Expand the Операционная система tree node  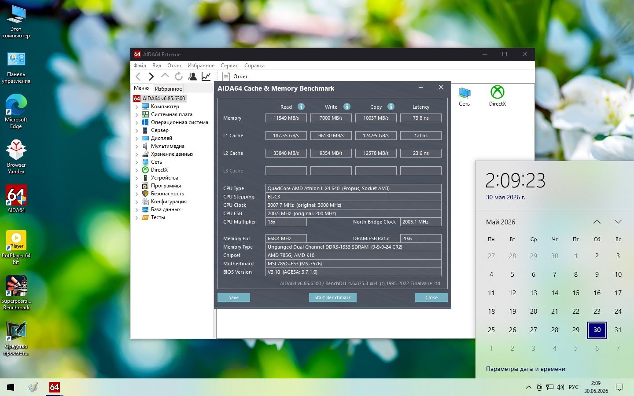point(136,122)
